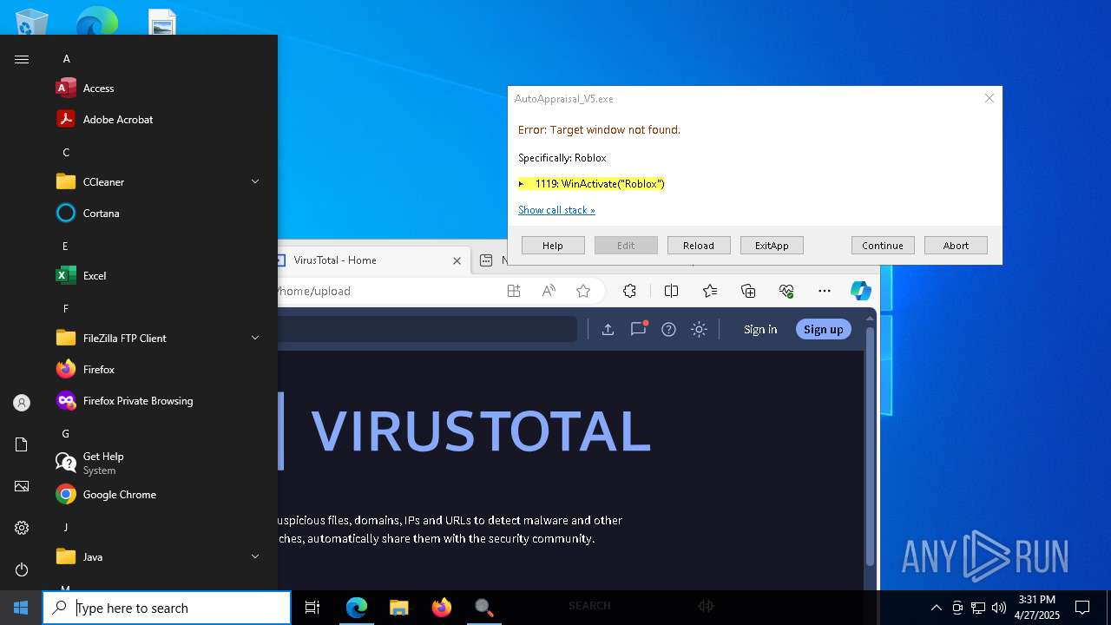
Task: Click the Help button in error dialog
Action: pos(553,246)
